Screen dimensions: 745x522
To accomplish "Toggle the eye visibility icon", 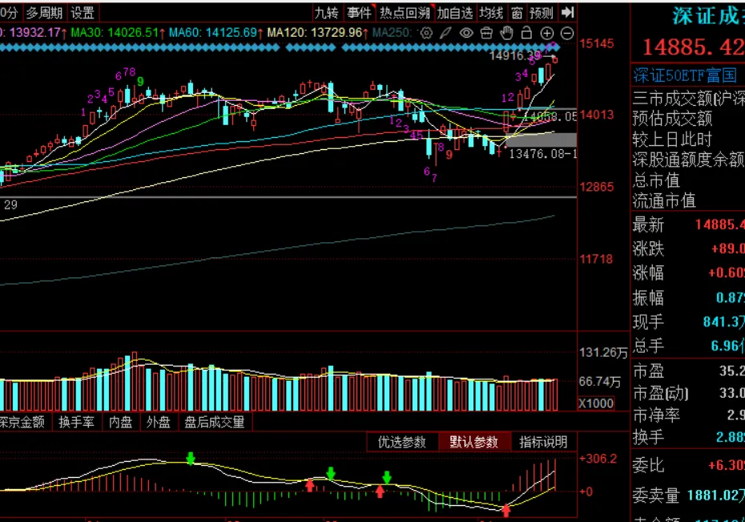I will (466, 33).
